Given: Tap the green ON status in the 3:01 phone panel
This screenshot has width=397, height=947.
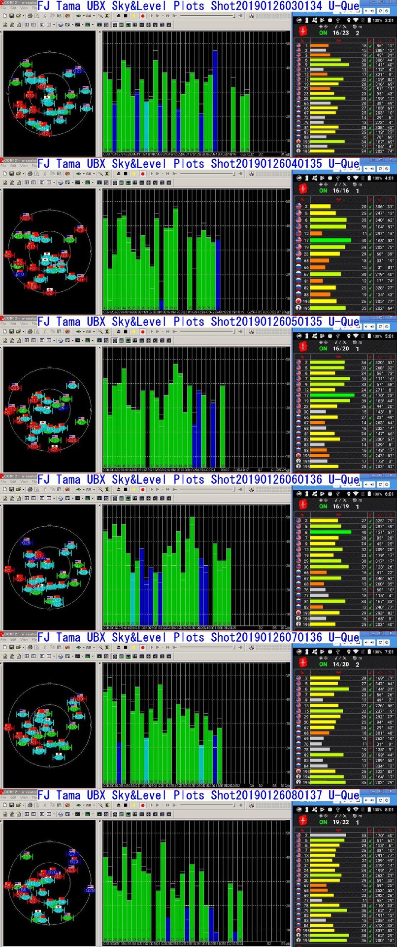Looking at the screenshot, I should pyautogui.click(x=323, y=33).
